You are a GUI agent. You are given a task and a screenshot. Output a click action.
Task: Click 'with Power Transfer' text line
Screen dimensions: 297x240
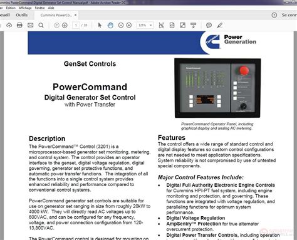pos(90,105)
